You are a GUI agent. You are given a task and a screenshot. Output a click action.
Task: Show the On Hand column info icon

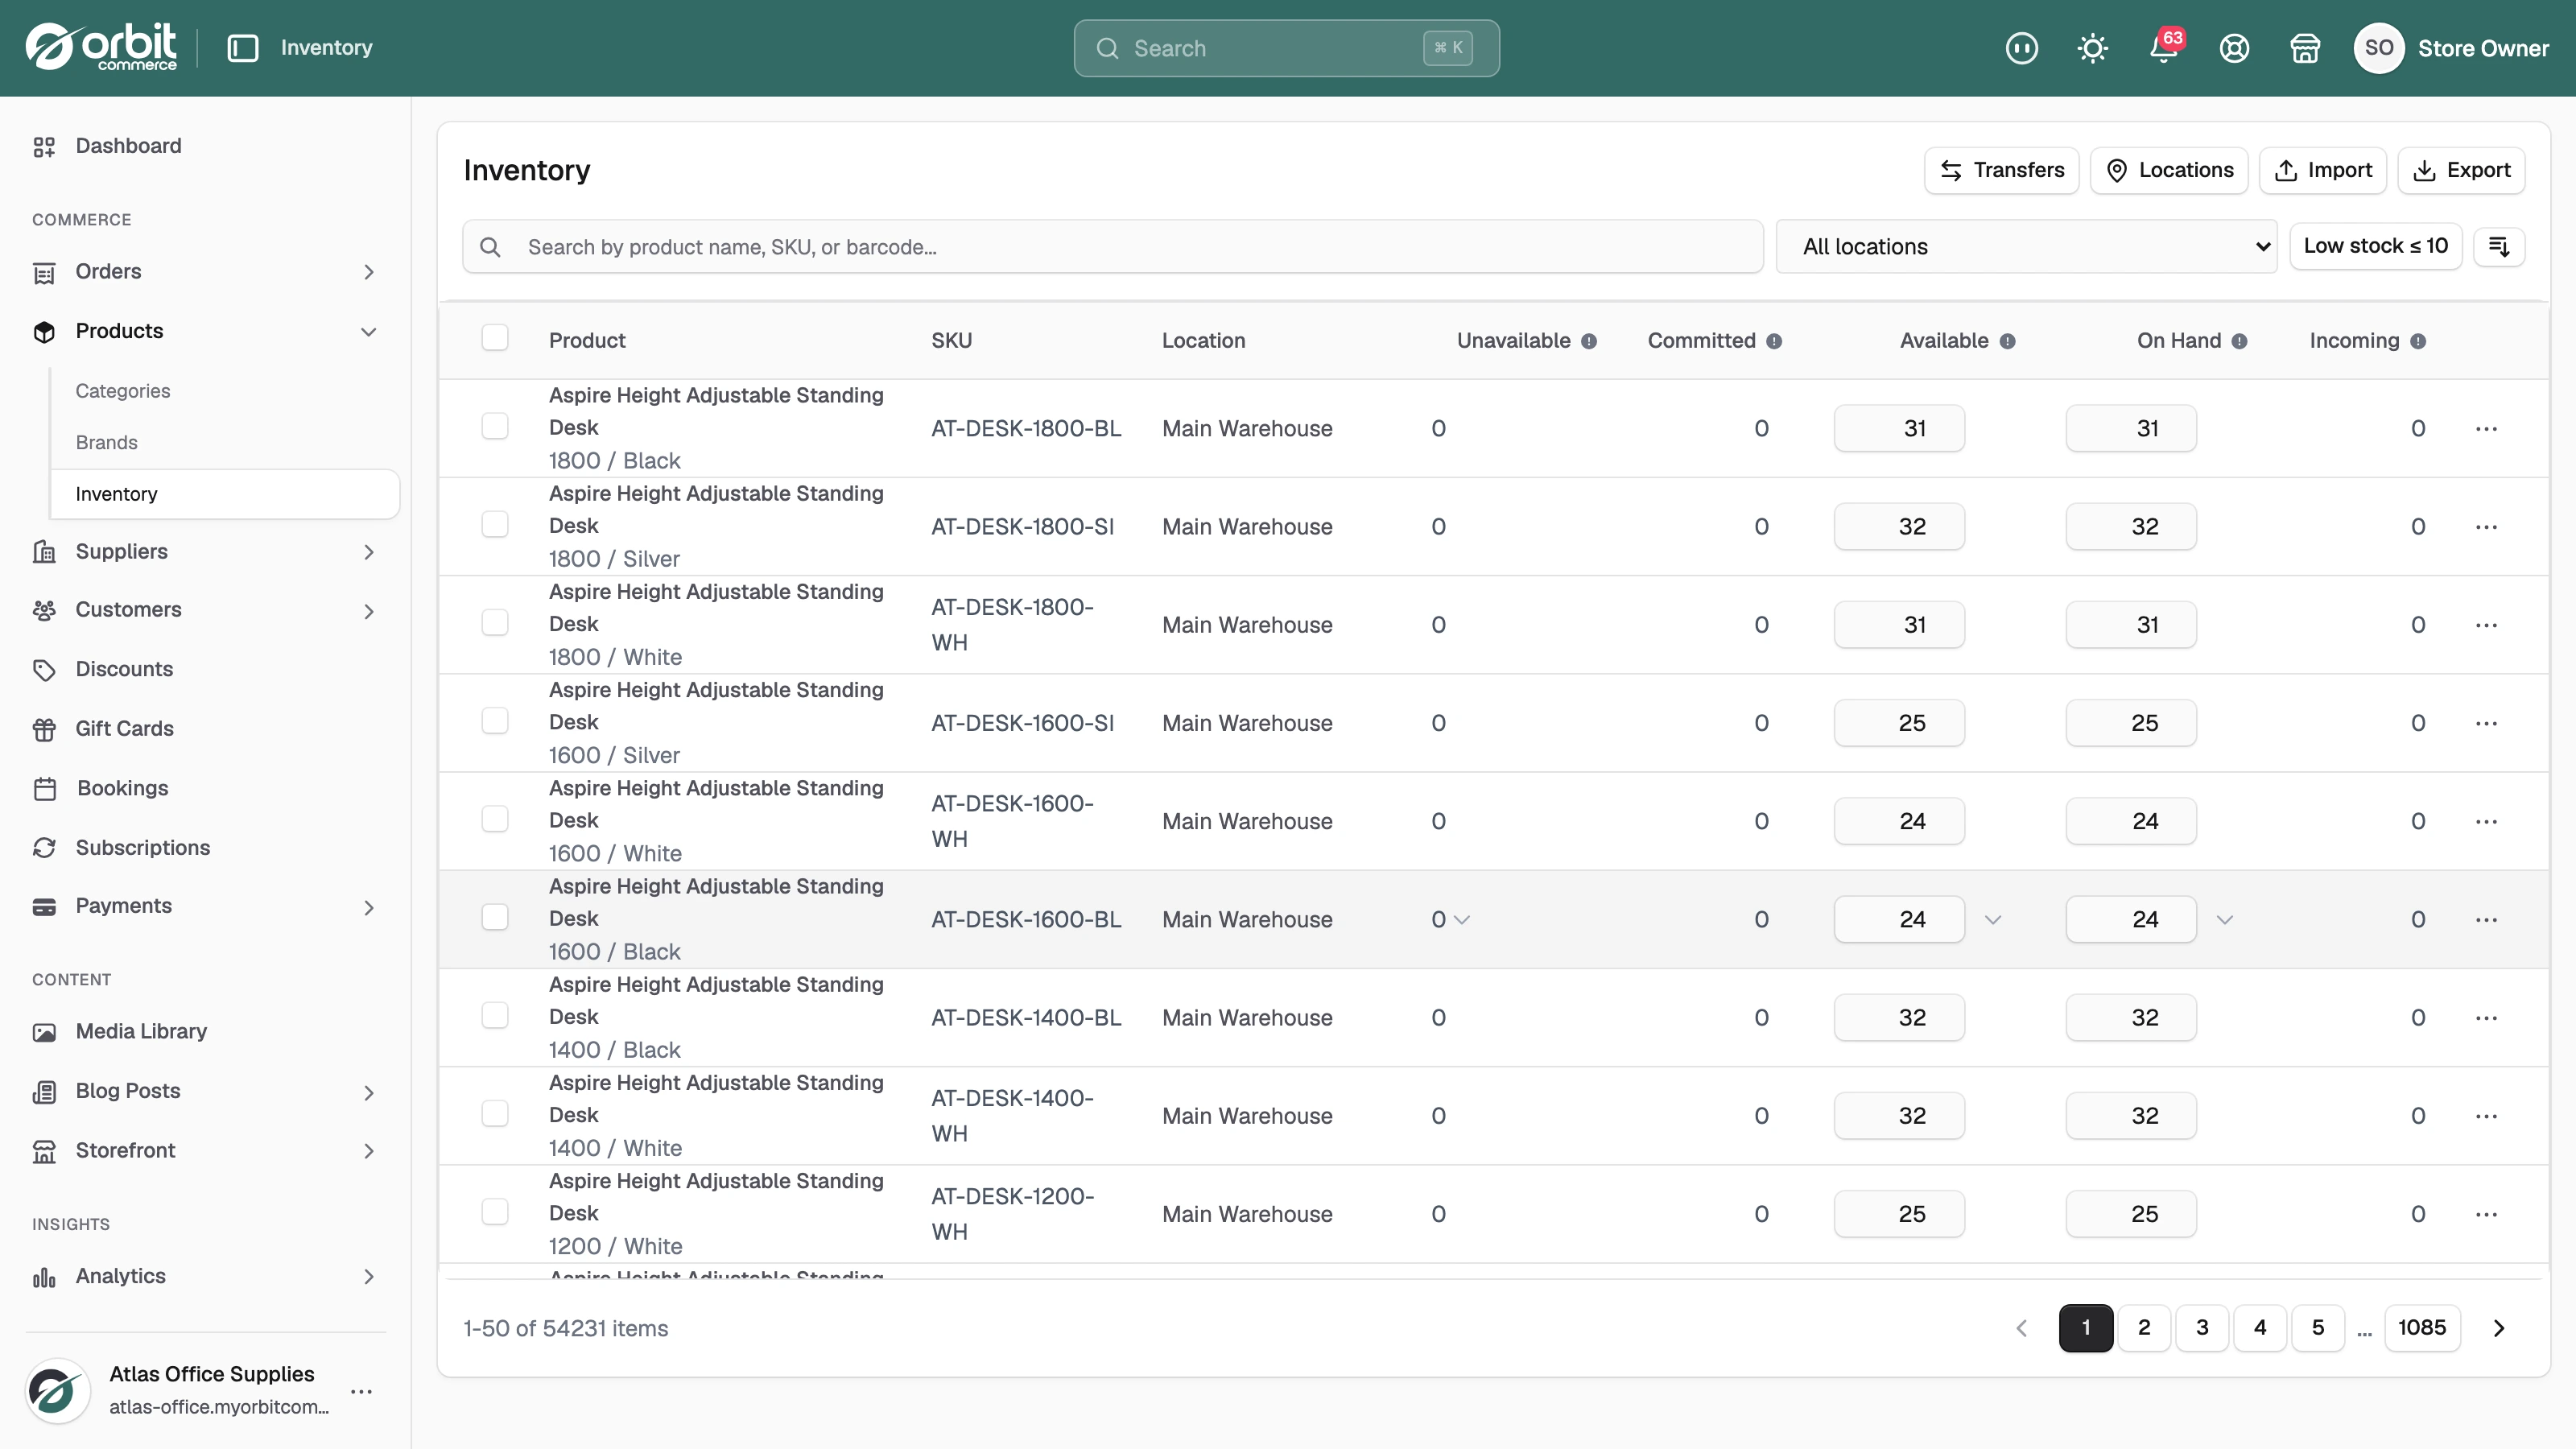[x=2240, y=341]
